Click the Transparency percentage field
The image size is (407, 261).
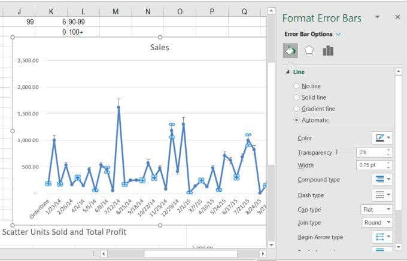pyautogui.click(x=370, y=152)
